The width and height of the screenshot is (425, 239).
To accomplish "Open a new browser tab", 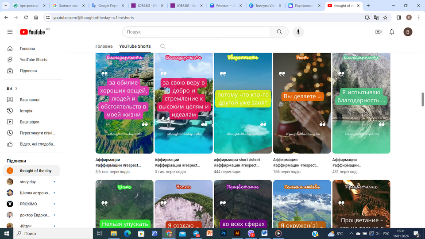I will coord(368,5).
